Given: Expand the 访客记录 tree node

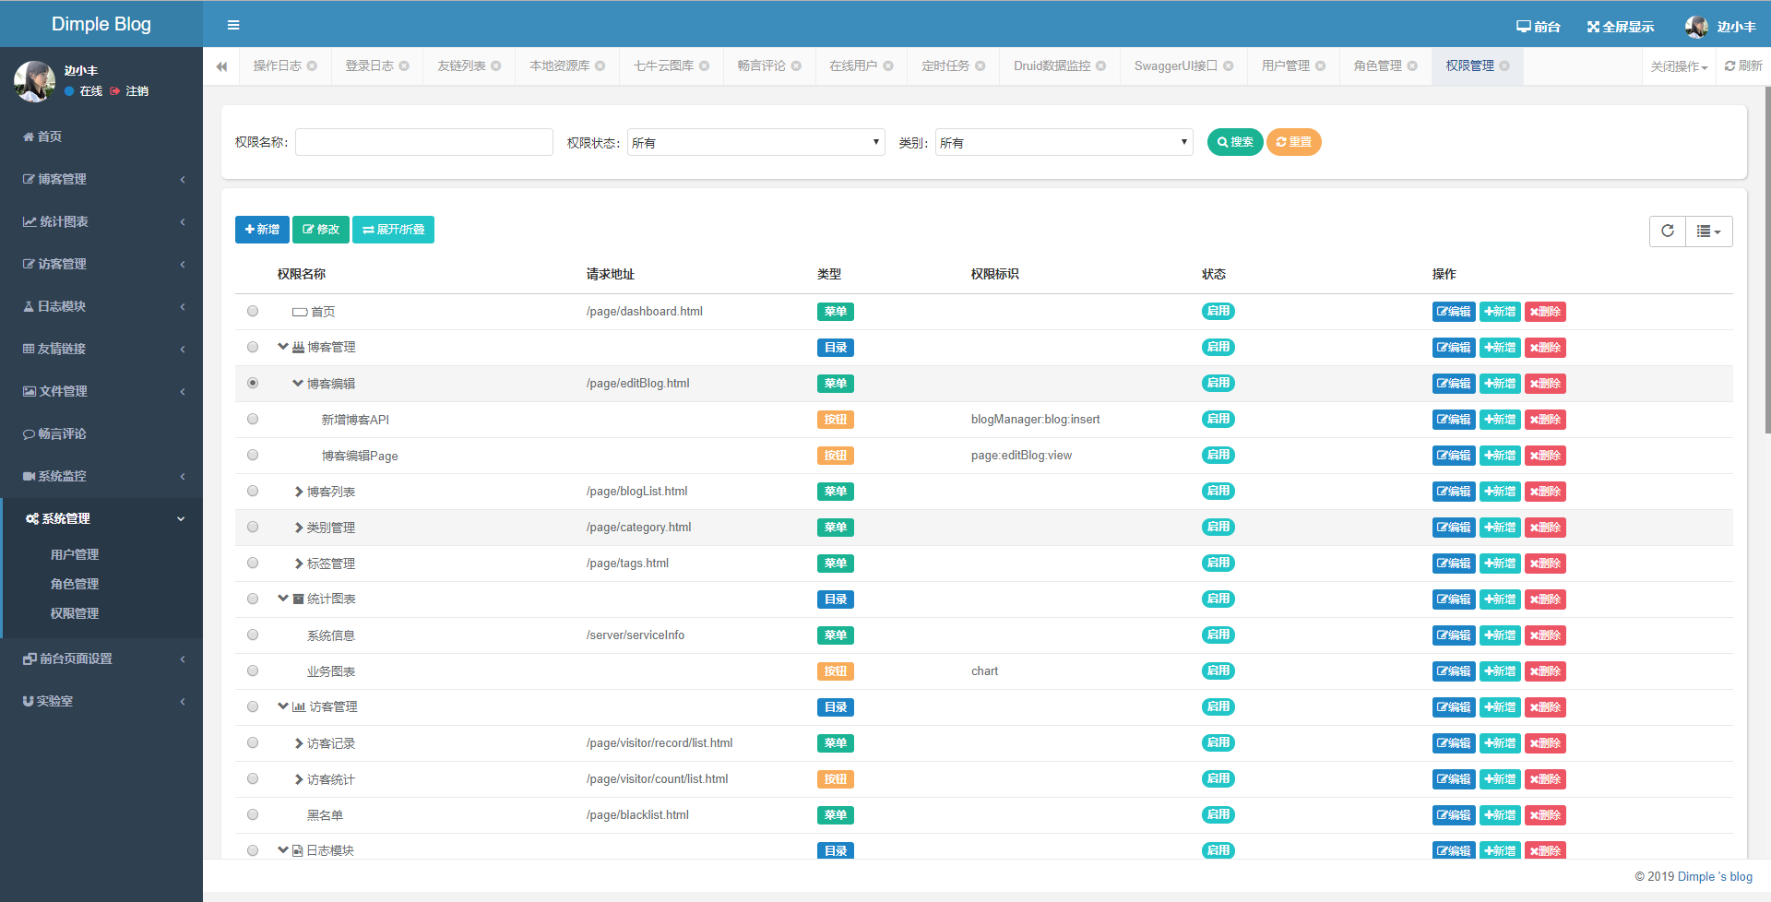Looking at the screenshot, I should tap(299, 743).
